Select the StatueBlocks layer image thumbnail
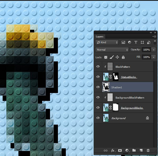This screenshot has height=156, width=158. [106, 77]
